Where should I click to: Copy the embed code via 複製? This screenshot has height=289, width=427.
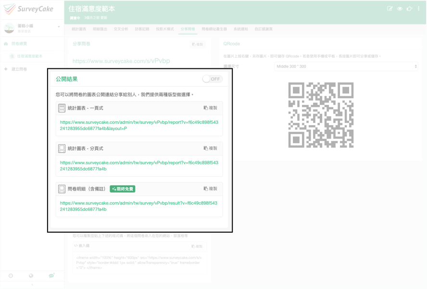tap(197, 246)
